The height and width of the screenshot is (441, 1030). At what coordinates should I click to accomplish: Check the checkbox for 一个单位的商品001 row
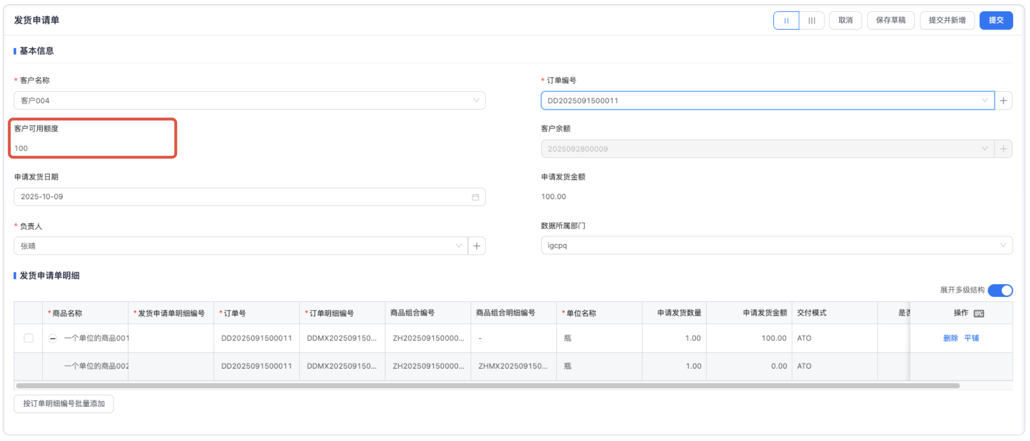[29, 338]
